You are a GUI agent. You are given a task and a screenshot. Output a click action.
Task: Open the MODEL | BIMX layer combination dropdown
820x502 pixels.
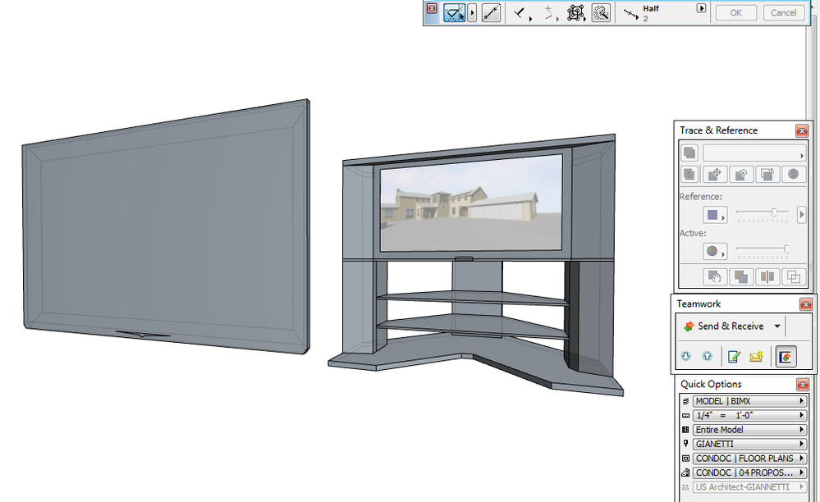coord(749,401)
